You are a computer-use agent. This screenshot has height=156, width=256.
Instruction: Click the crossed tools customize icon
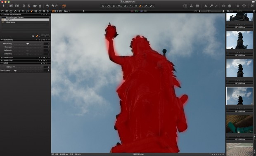tap(252, 6)
